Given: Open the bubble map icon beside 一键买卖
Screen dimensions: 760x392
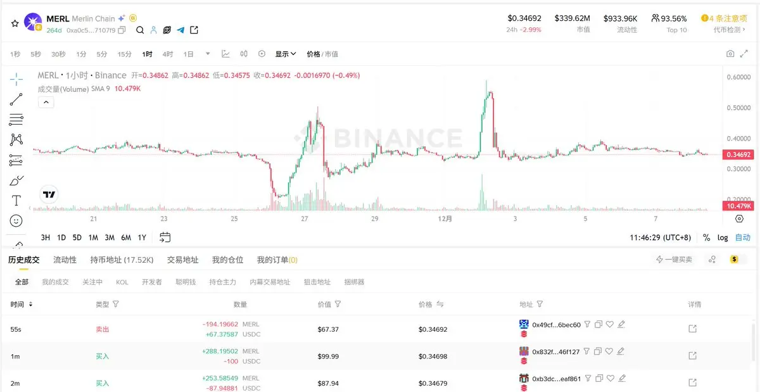Looking at the screenshot, I should pos(712,260).
